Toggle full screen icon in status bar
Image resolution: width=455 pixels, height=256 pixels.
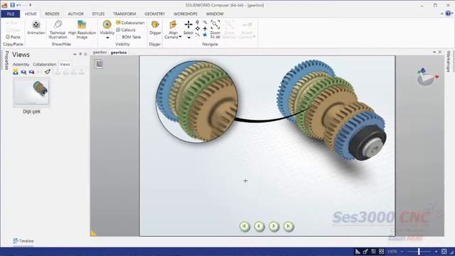[444, 251]
